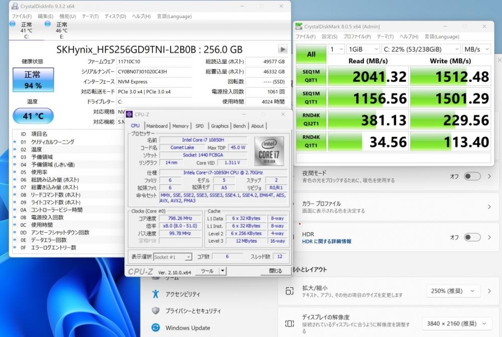
Task: Open CrystalDiskInfo テーマ(T) menu
Action: [x=90, y=17]
